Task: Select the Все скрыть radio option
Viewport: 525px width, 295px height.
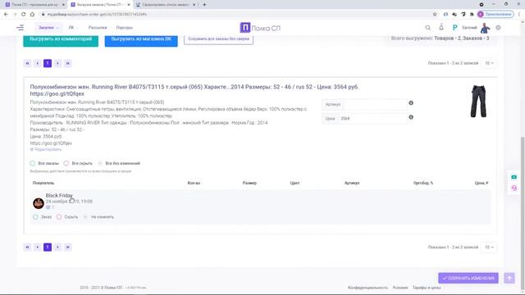Action: coord(66,163)
